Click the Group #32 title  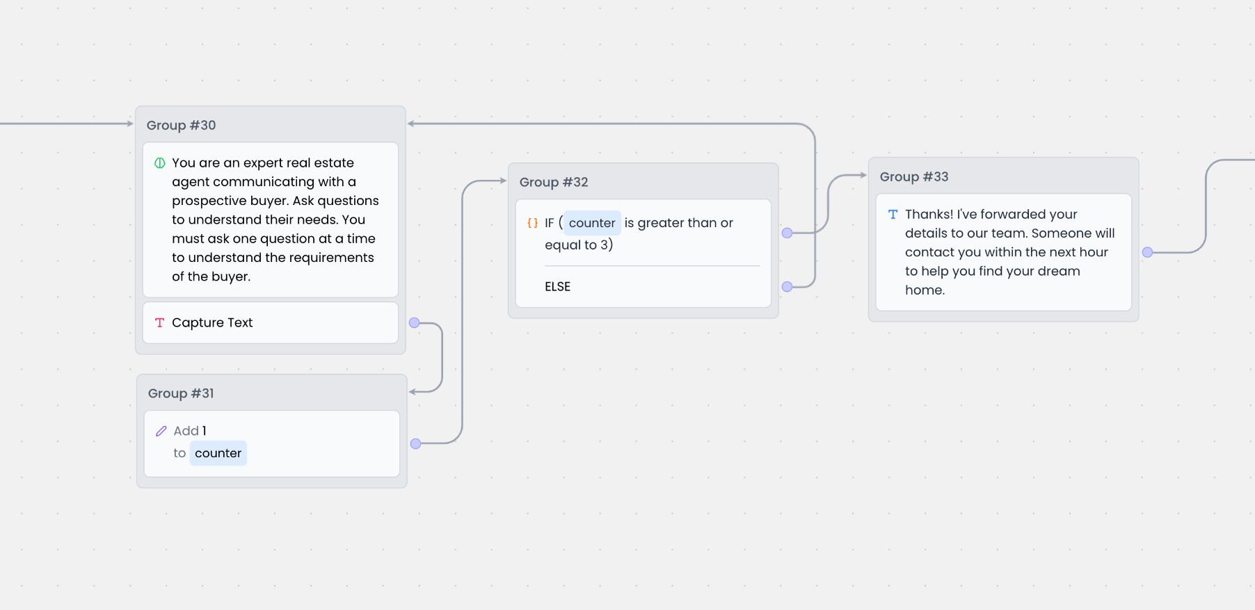point(554,182)
